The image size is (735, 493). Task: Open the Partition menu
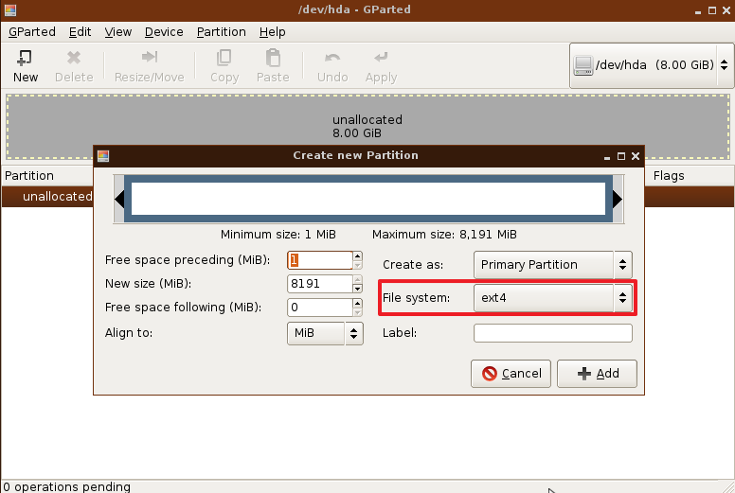click(x=222, y=32)
